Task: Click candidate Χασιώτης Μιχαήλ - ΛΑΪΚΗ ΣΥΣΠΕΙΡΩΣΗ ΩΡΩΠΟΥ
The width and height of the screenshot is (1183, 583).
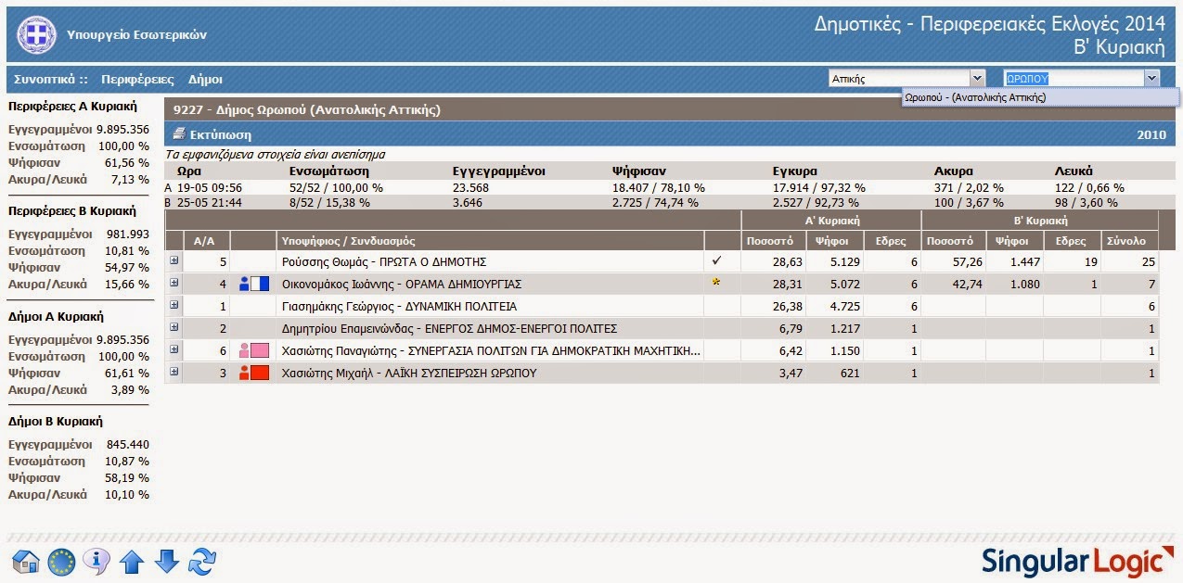Action: (x=408, y=373)
